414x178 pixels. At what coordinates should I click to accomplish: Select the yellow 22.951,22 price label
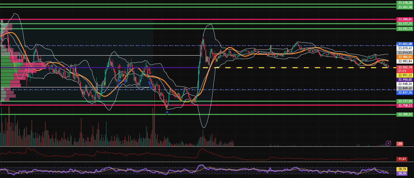point(405,75)
